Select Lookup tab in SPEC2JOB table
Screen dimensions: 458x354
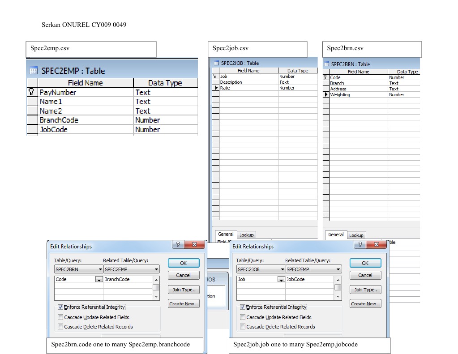(247, 235)
